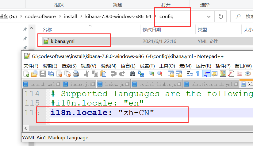Viewport: 253px width, 146px height.
Task: Open the 视图(V) menu
Action: [88, 66]
